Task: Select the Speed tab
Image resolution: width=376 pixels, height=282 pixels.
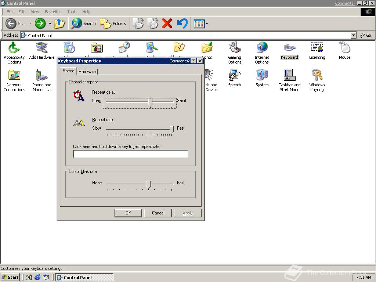Action: coord(69,71)
